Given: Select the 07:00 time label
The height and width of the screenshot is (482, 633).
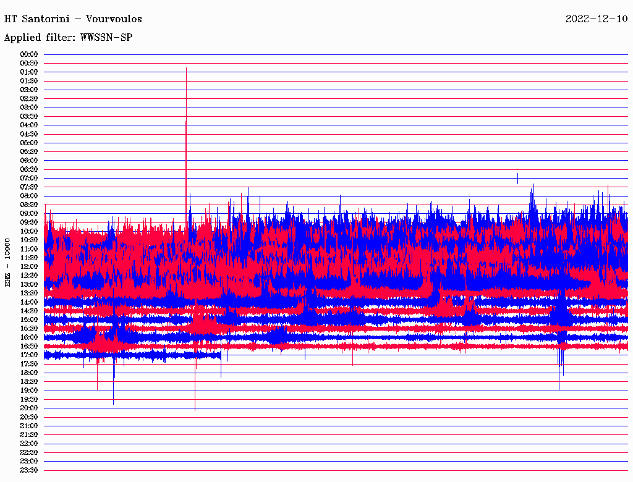Looking at the screenshot, I should pyautogui.click(x=29, y=178).
